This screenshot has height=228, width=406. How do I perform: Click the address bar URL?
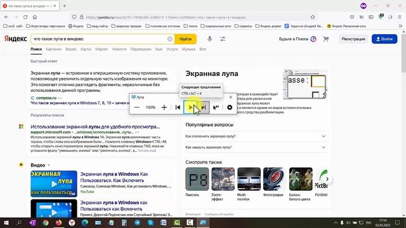(166, 17)
